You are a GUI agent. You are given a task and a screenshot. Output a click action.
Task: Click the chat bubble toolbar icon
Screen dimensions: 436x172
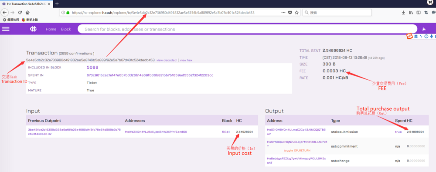coord(433,13)
